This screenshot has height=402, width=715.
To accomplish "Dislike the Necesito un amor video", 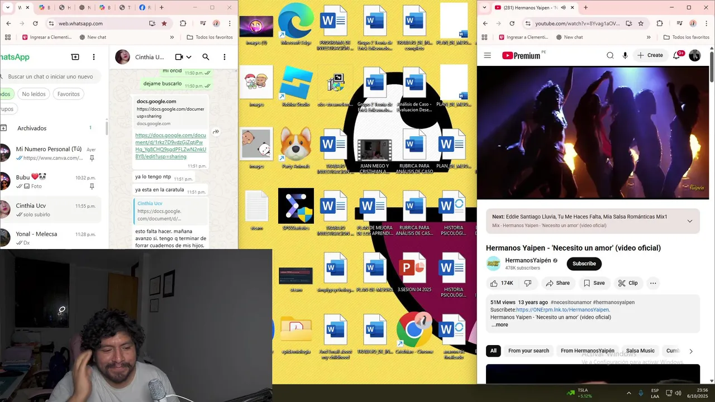I will pyautogui.click(x=528, y=283).
